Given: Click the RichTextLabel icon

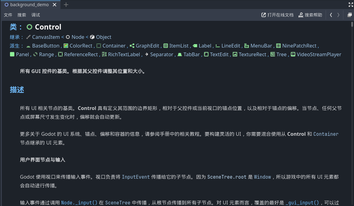Looking at the screenshot, I should click(104, 54).
